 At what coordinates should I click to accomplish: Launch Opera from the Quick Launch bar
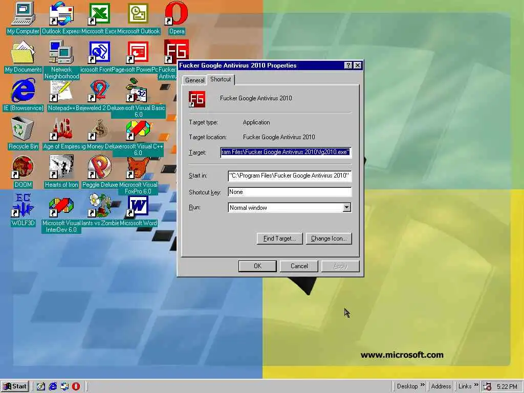[x=76, y=386]
